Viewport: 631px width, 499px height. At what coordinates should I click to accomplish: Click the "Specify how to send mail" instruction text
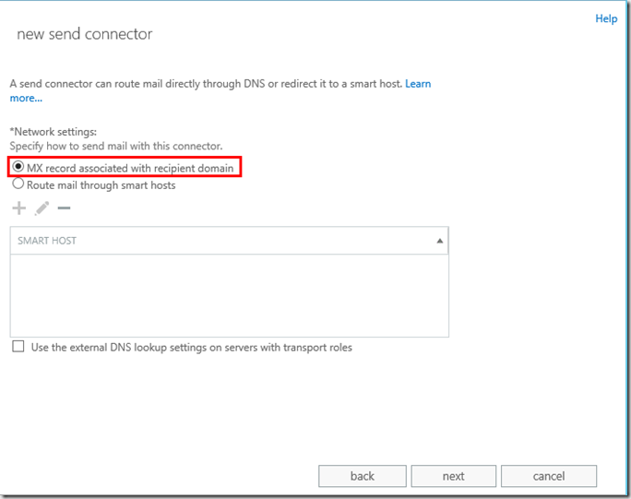[115, 146]
